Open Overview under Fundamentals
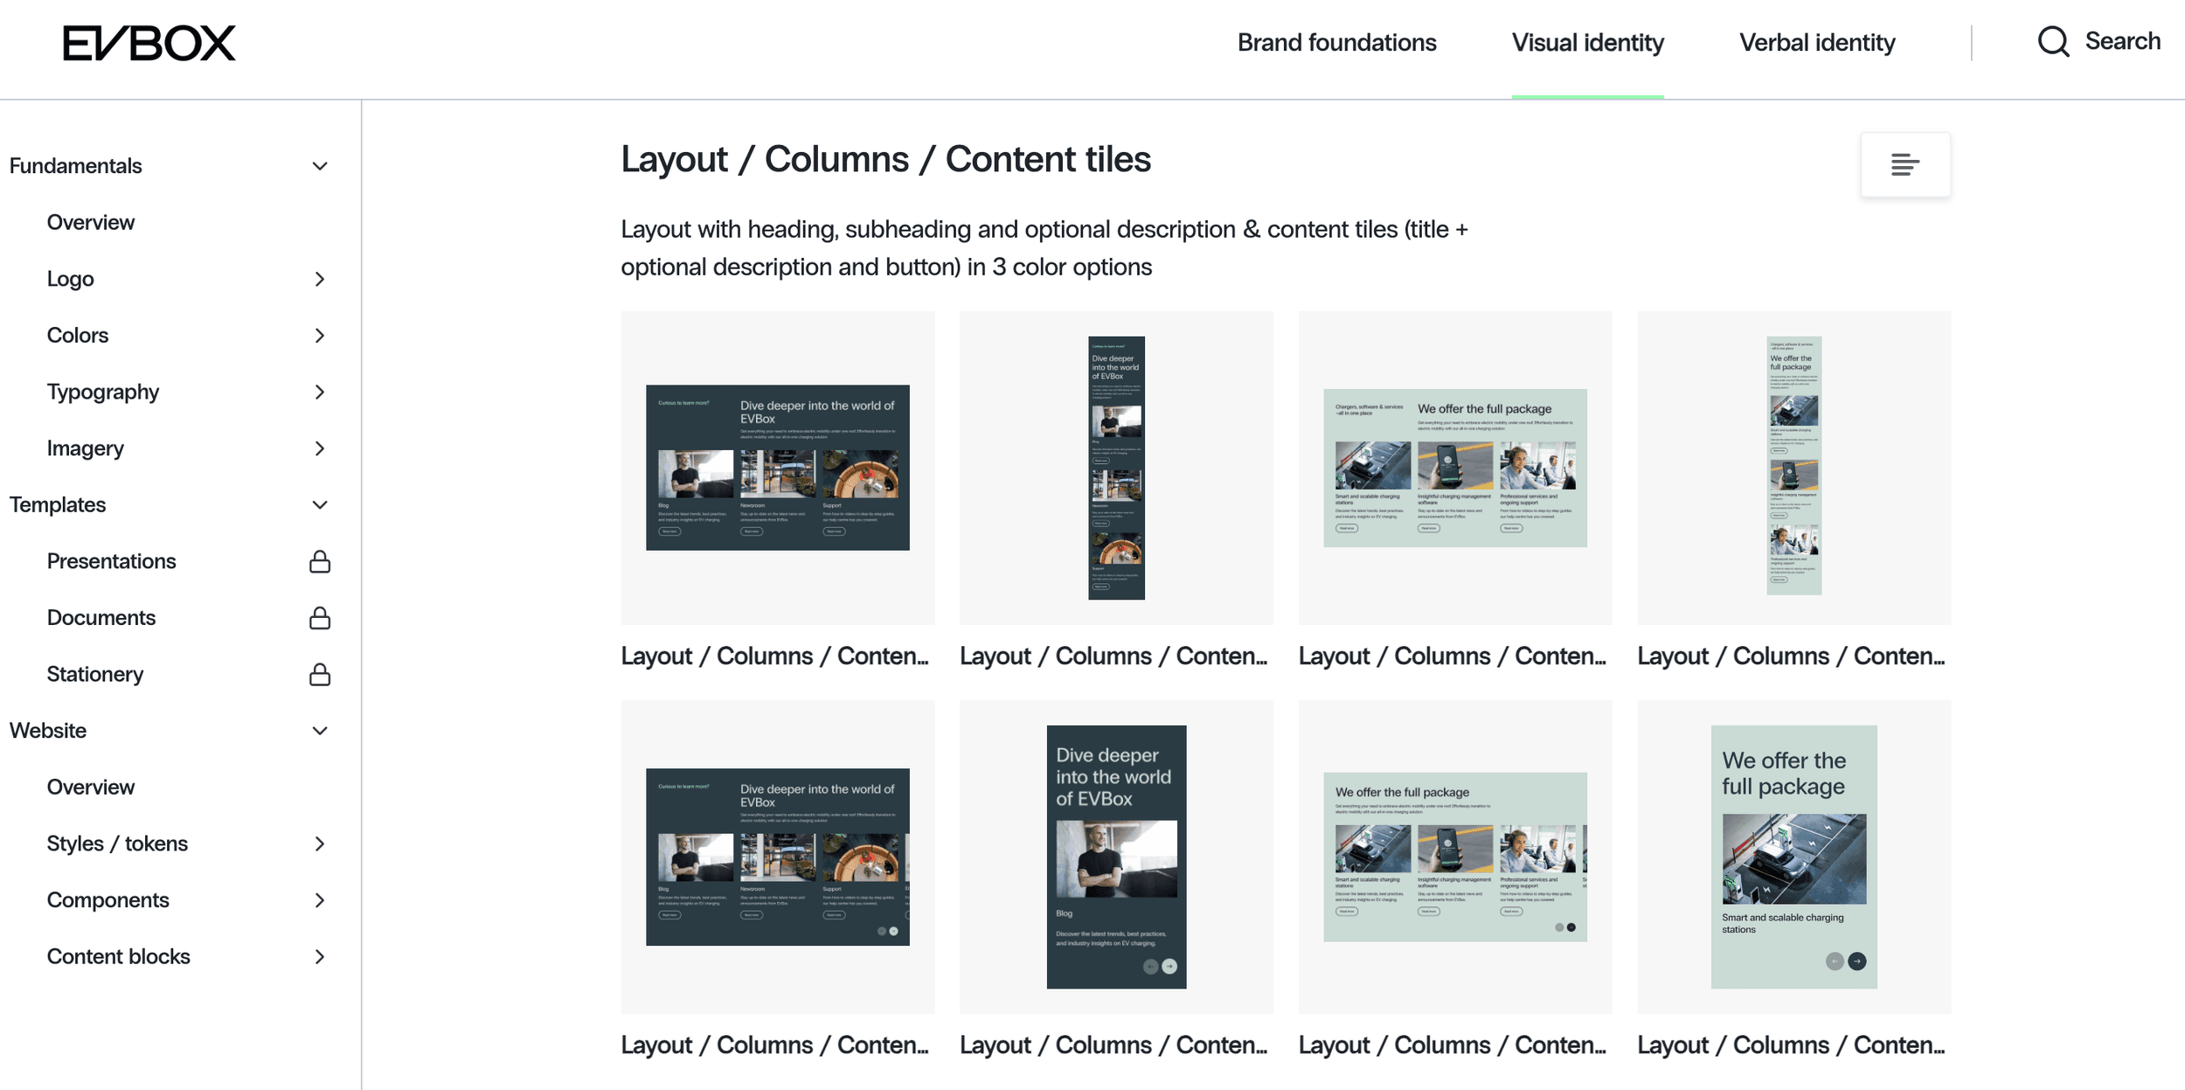 91,222
